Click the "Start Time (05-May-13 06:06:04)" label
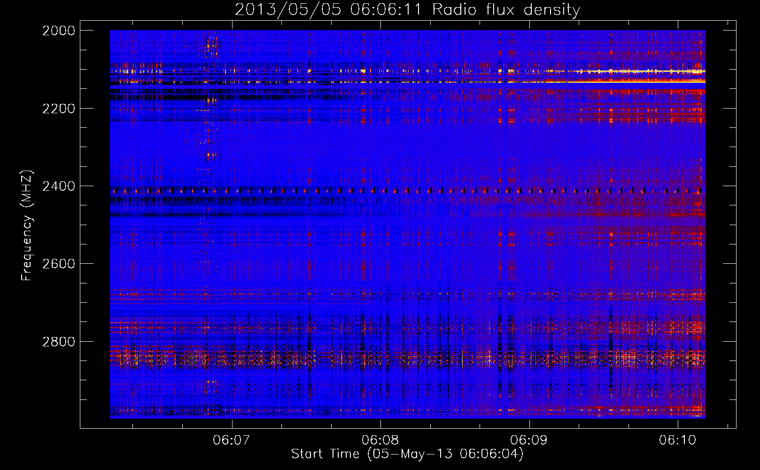The width and height of the screenshot is (760, 470). point(407,454)
